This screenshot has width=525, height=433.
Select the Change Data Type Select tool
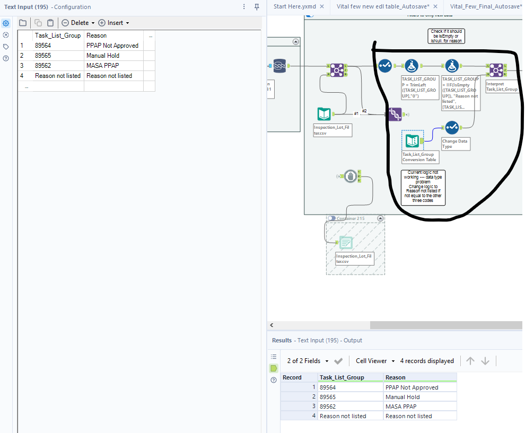(x=451, y=128)
